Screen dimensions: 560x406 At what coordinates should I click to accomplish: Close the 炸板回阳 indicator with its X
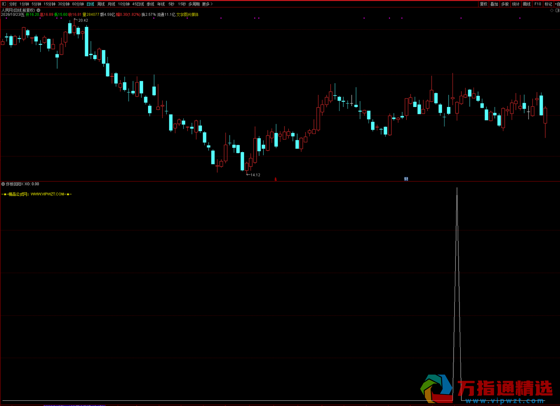[x=22, y=184]
